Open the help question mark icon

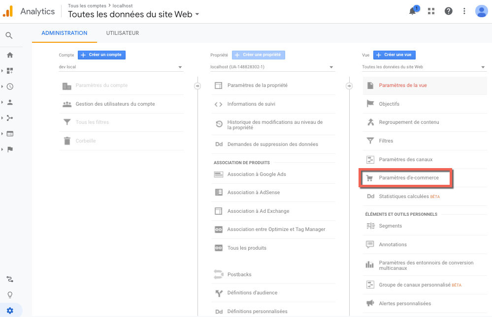(448, 11)
